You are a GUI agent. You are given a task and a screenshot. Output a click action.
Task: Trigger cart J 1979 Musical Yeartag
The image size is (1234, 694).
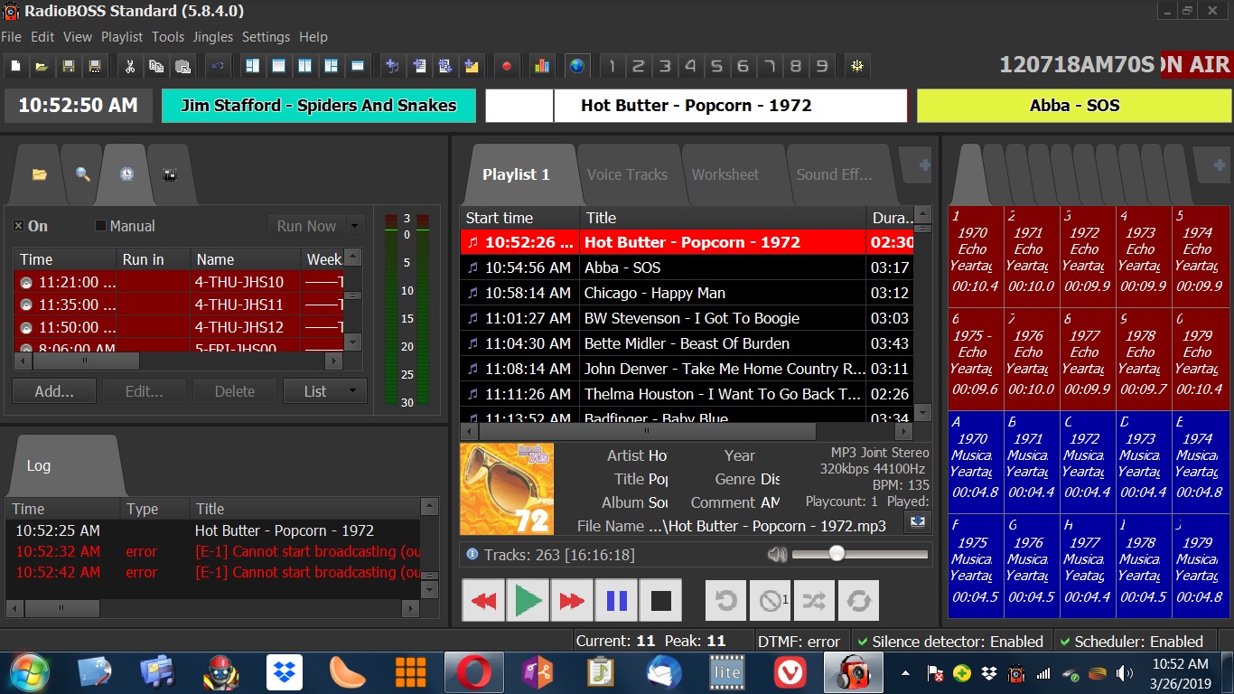tap(1201, 567)
